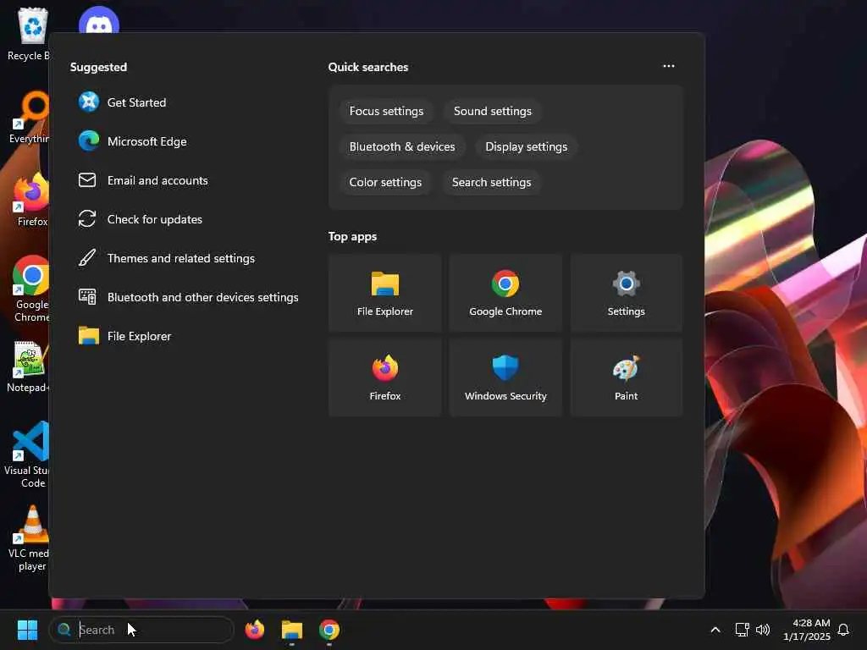
Task: Open the File Explorer tile in Top apps
Action: [385, 293]
